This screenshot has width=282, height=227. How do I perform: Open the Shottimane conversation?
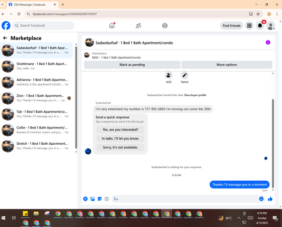coord(37,66)
